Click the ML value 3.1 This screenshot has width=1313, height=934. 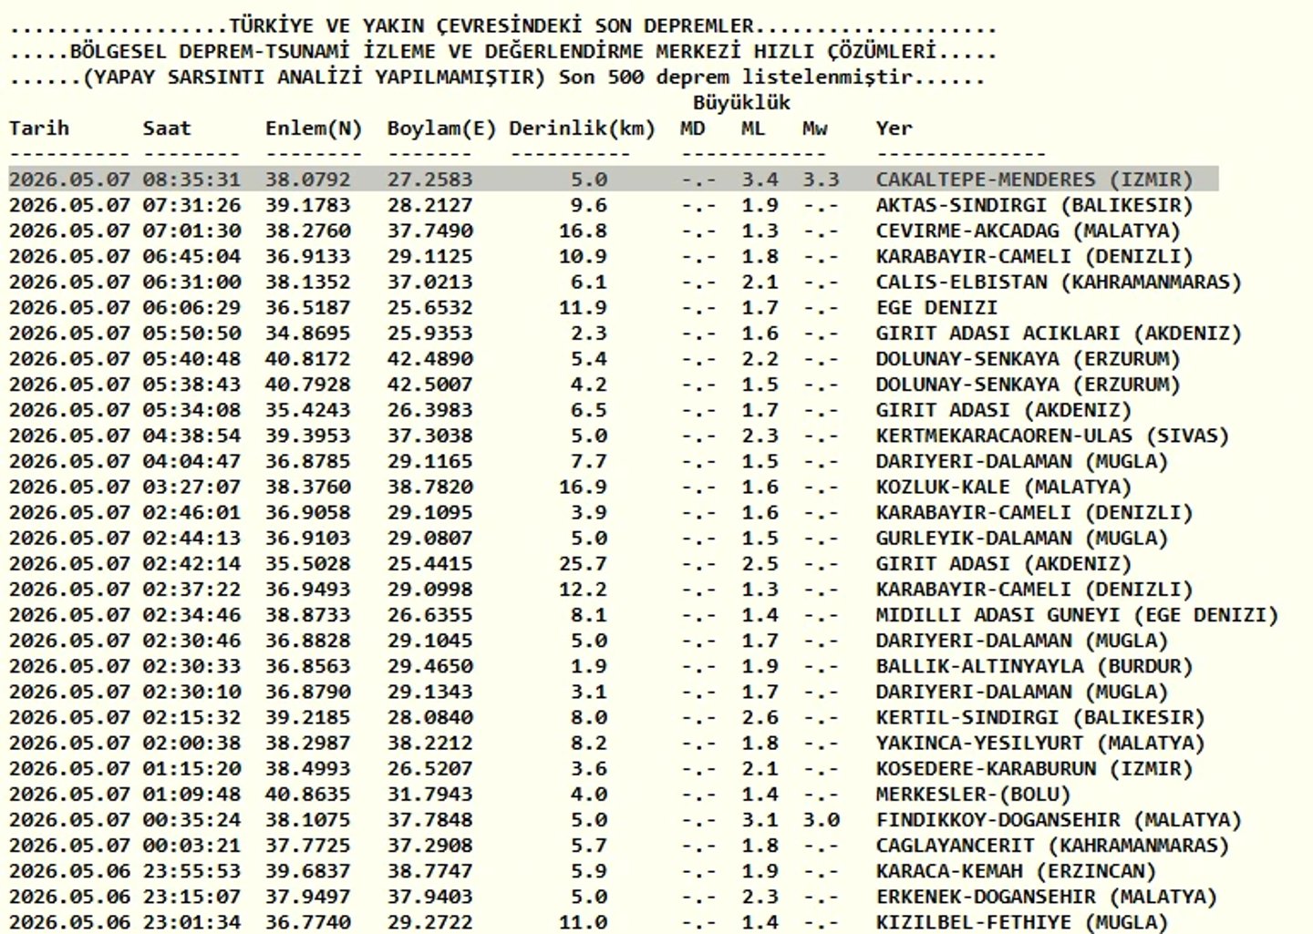(x=760, y=819)
